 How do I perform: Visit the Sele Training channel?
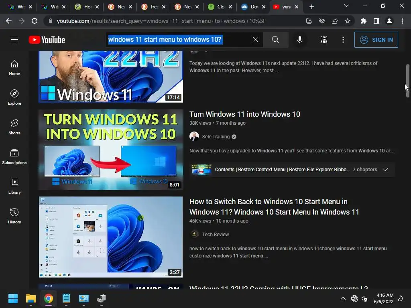216,136
